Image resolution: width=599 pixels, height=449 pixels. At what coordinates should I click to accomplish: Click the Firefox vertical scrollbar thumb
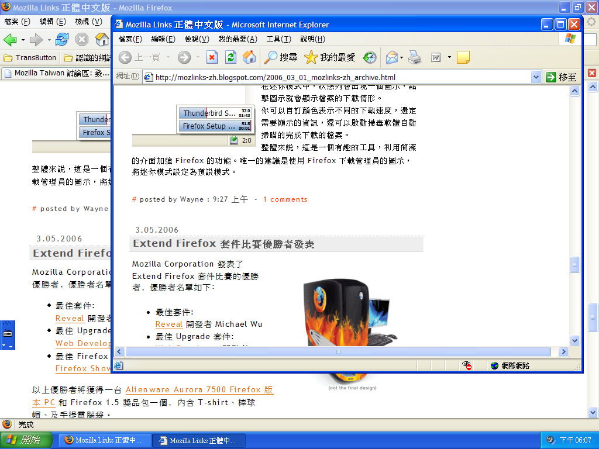(593, 317)
